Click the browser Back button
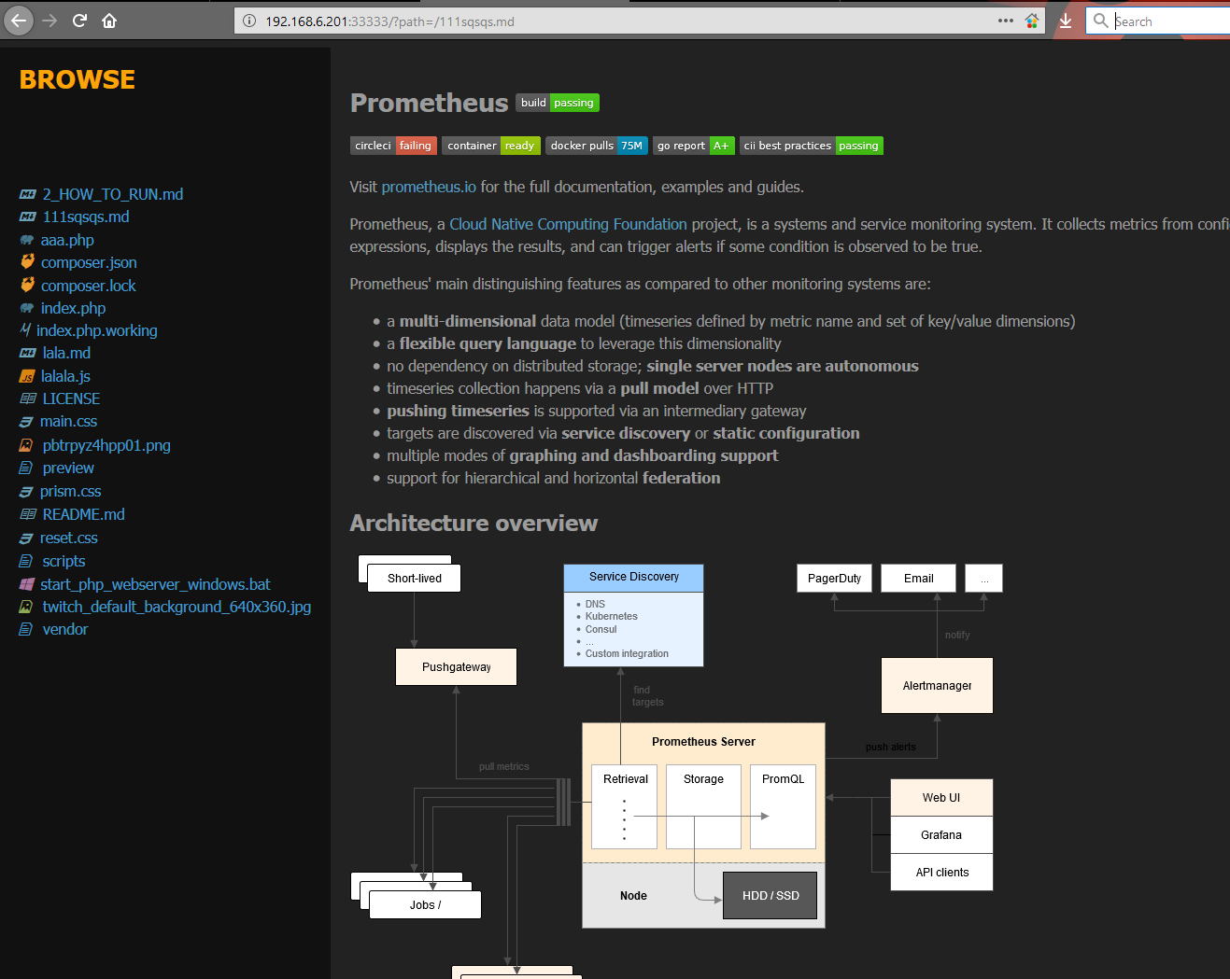The height and width of the screenshot is (979, 1230). [x=19, y=20]
